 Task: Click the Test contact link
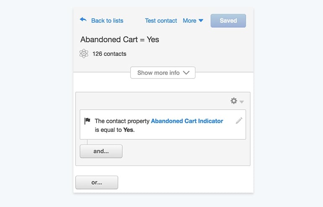point(161,21)
